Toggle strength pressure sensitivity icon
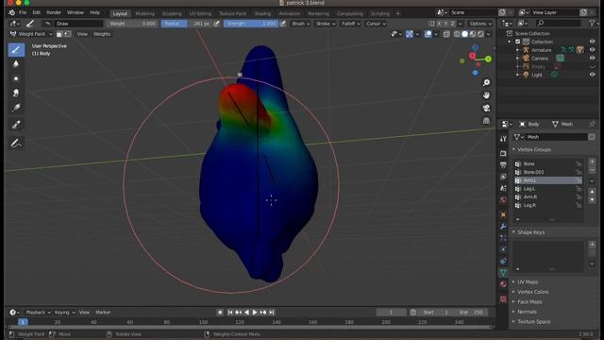The width and height of the screenshot is (604, 340). pyautogui.click(x=283, y=24)
